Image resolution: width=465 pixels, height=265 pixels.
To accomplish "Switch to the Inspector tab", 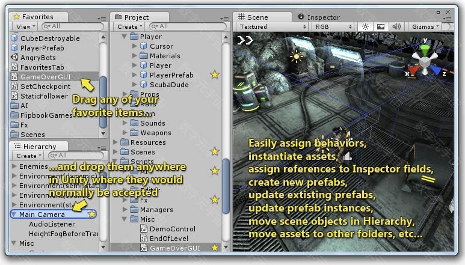I will point(319,17).
